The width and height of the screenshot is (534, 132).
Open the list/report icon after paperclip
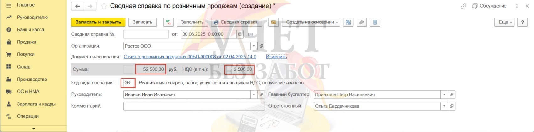(x=375, y=22)
